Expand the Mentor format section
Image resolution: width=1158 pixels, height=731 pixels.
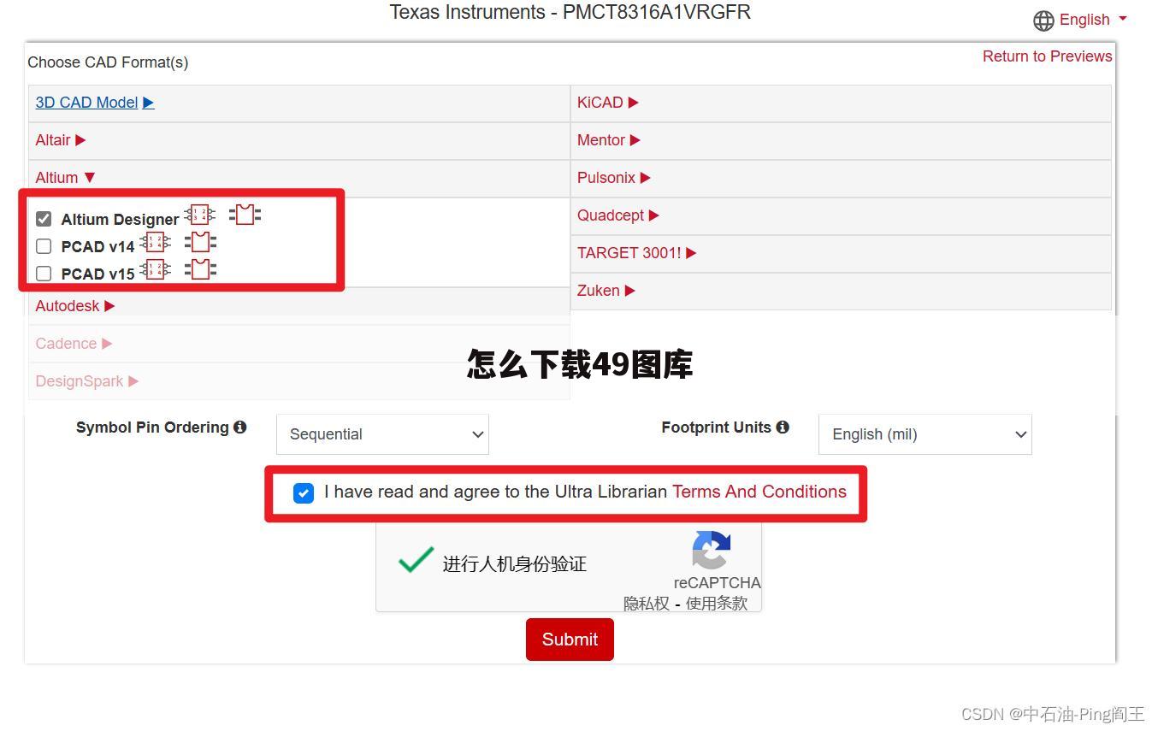[x=609, y=140]
